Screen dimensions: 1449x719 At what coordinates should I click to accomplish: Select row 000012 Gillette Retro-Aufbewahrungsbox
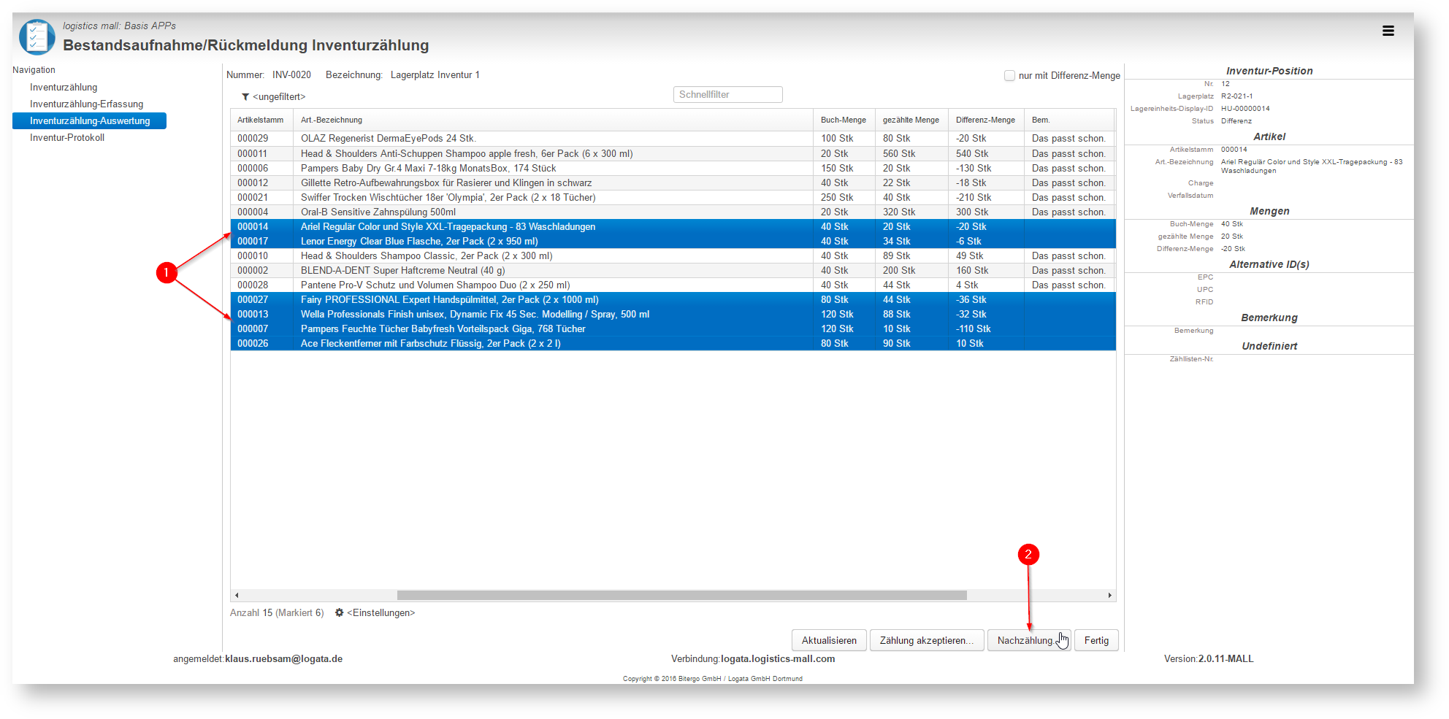point(673,182)
